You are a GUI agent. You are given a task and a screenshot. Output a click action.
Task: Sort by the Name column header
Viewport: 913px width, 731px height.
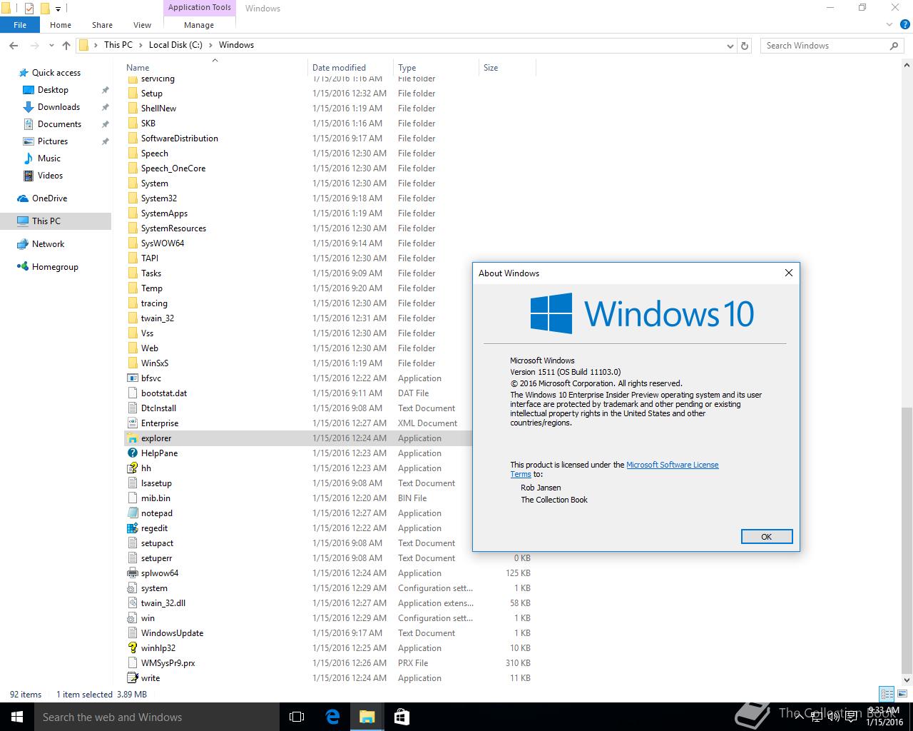pyautogui.click(x=216, y=68)
